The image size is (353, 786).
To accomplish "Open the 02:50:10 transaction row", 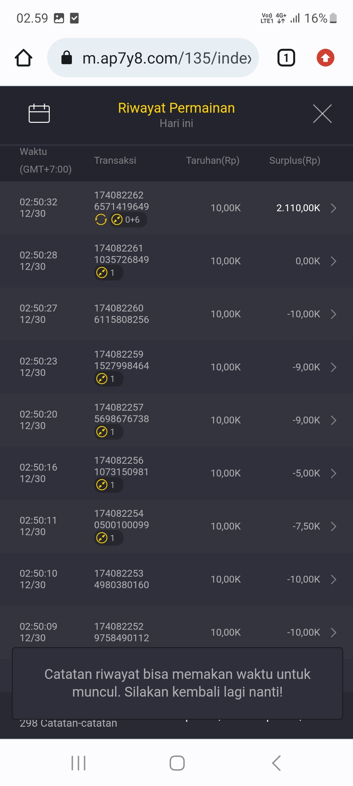I will click(176, 579).
